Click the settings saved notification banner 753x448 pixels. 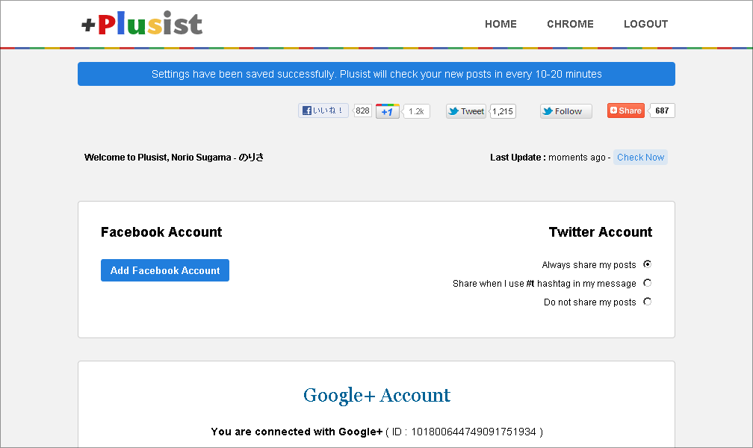(376, 74)
